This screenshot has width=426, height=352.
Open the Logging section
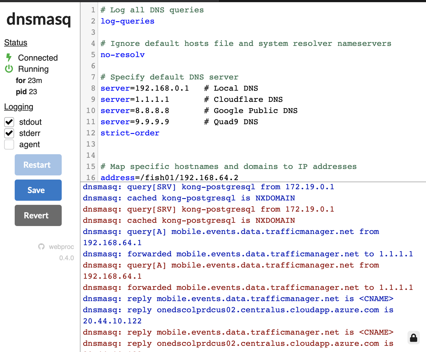pyautogui.click(x=19, y=107)
